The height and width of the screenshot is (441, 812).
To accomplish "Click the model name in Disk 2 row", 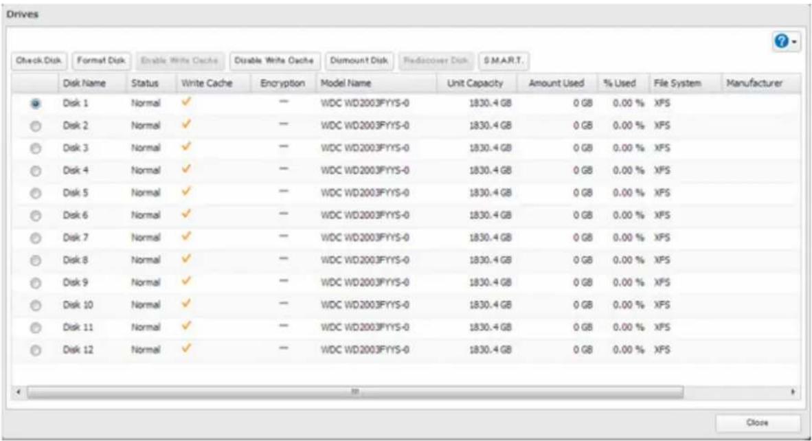I will coord(365,126).
